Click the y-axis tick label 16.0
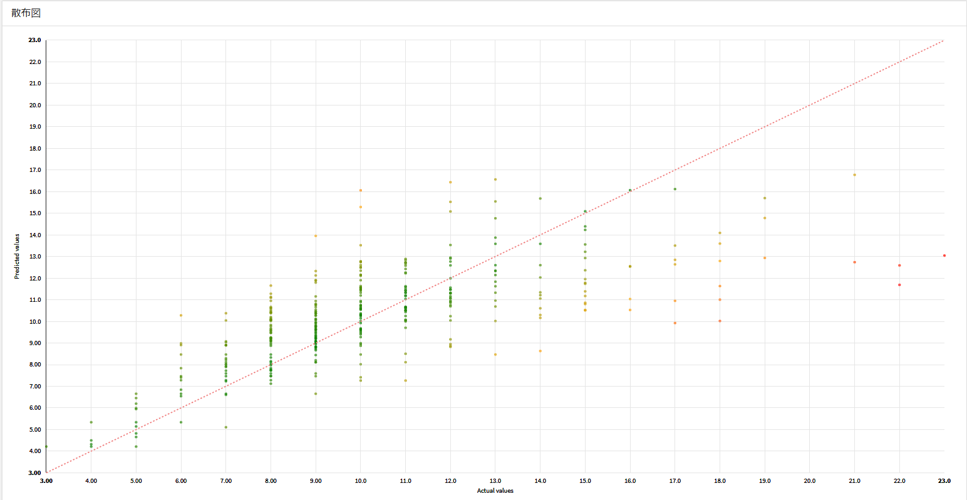The height and width of the screenshot is (500, 967). tap(35, 192)
